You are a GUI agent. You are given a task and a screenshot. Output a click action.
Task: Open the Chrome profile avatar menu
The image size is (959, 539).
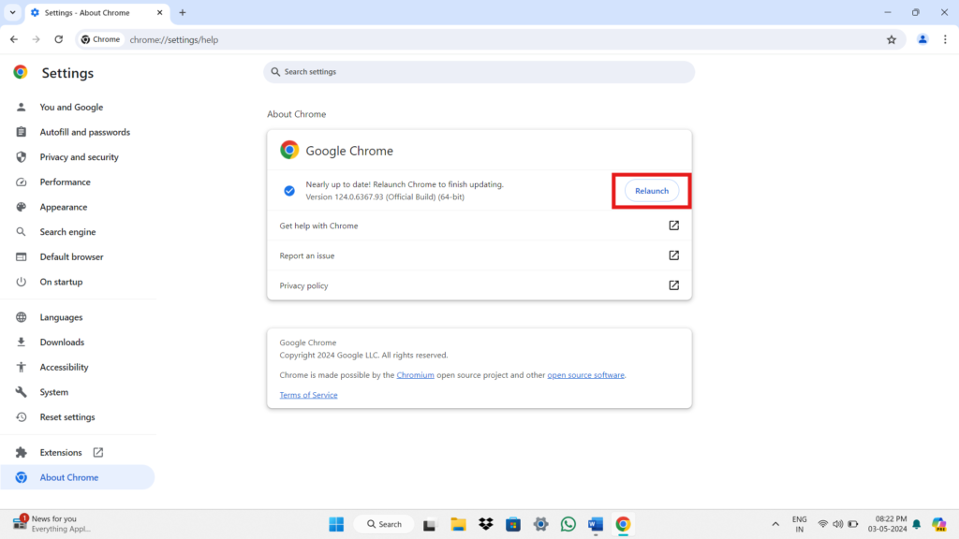[x=922, y=39]
